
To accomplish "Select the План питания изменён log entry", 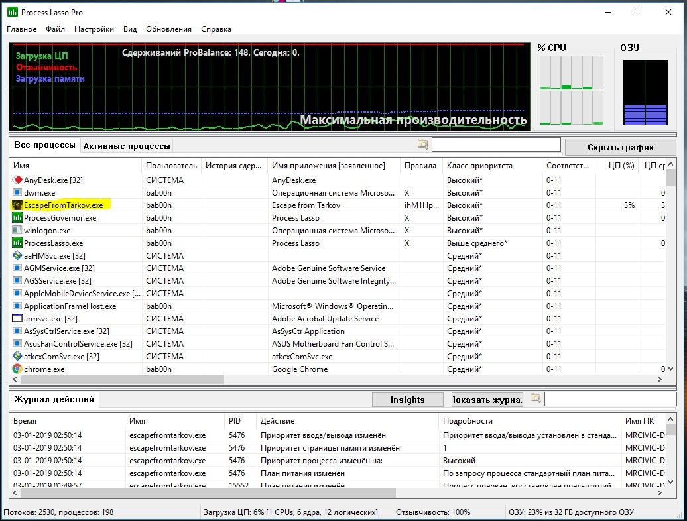I will click(x=302, y=473).
